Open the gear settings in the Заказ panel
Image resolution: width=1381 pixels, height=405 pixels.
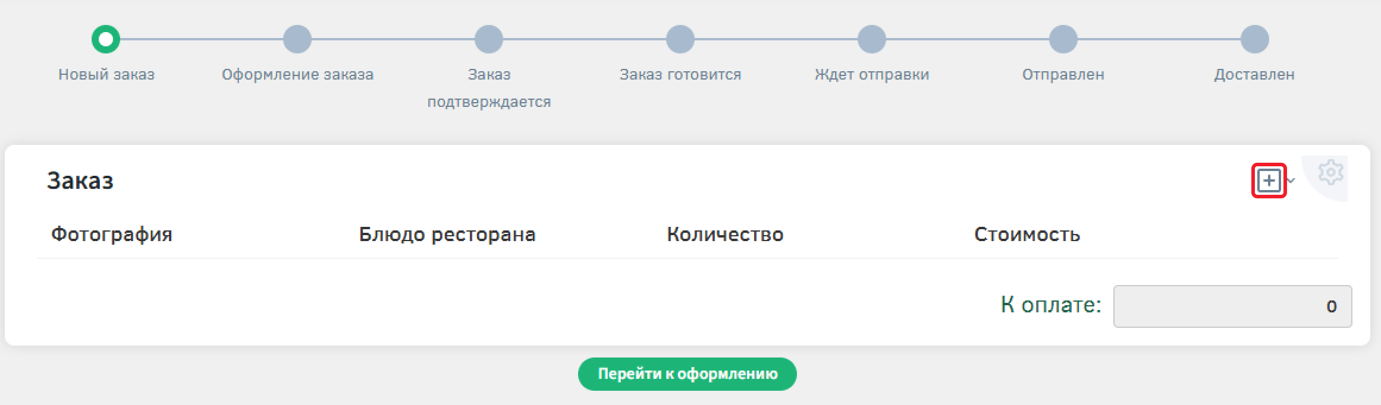click(1330, 173)
